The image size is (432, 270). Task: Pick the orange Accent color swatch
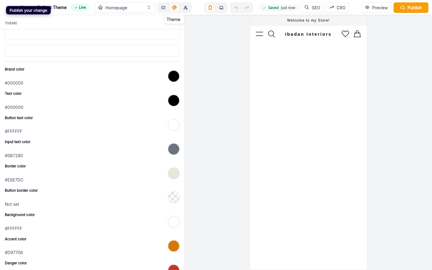(x=174, y=246)
